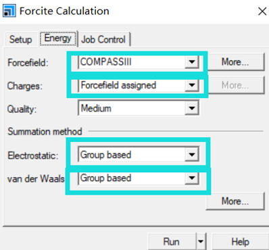This screenshot has height=250, width=269.
Task: Click the COMPASSIII forcefield field
Action: pyautogui.click(x=132, y=62)
